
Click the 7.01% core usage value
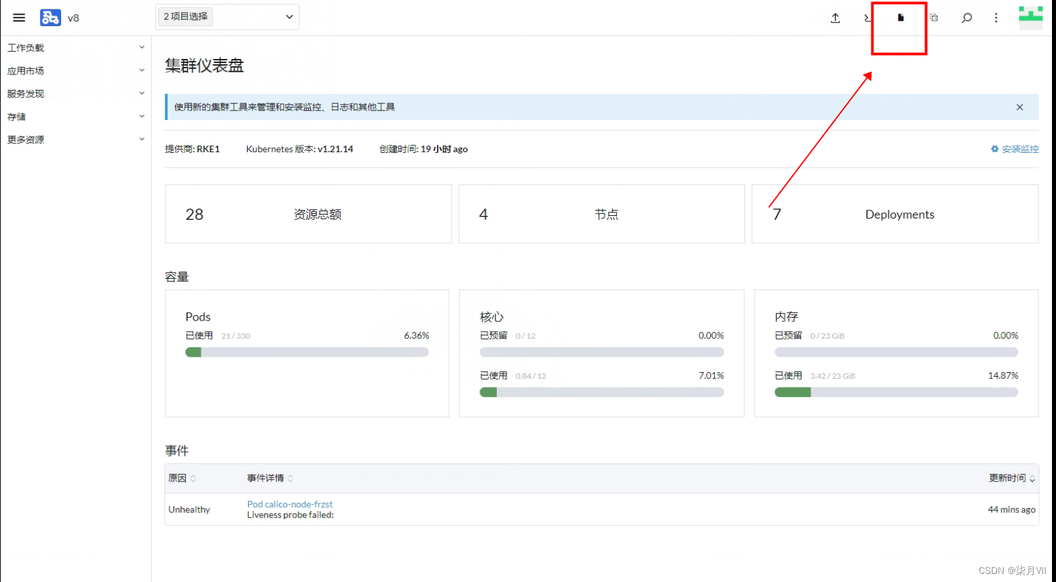coord(711,375)
